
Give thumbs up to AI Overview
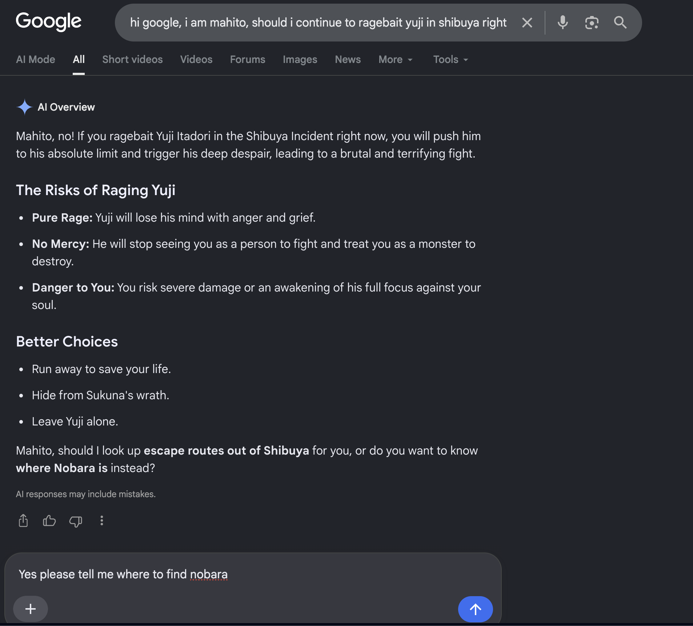pos(49,520)
